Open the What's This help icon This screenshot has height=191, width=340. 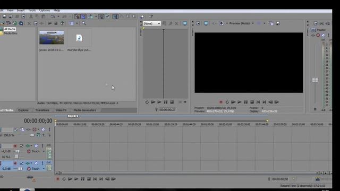[151, 16]
